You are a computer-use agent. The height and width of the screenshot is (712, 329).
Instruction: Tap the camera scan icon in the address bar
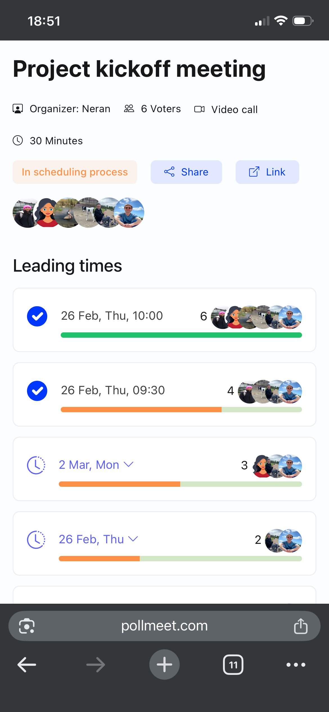pyautogui.click(x=26, y=626)
